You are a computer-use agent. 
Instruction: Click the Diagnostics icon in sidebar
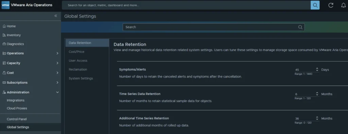[4, 44]
